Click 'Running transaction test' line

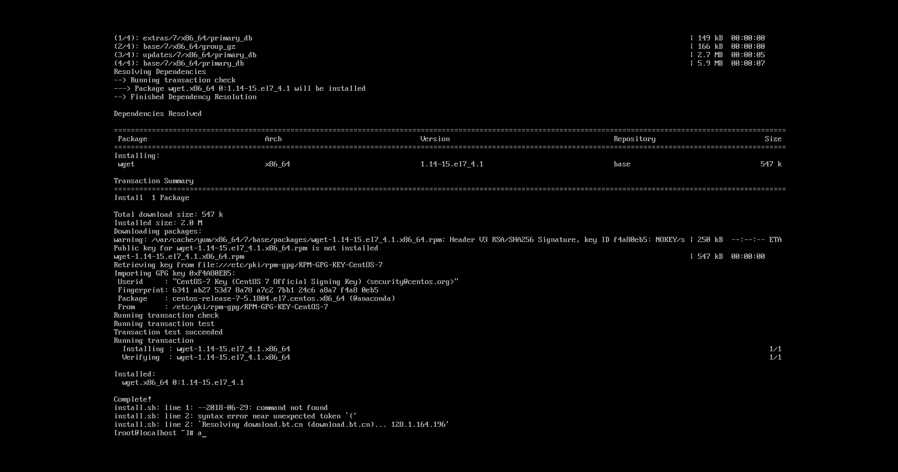coord(164,323)
